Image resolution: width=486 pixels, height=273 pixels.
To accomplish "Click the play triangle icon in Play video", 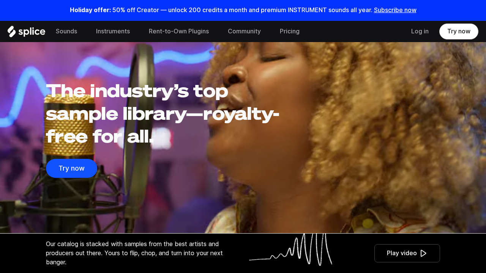I will coord(424,253).
